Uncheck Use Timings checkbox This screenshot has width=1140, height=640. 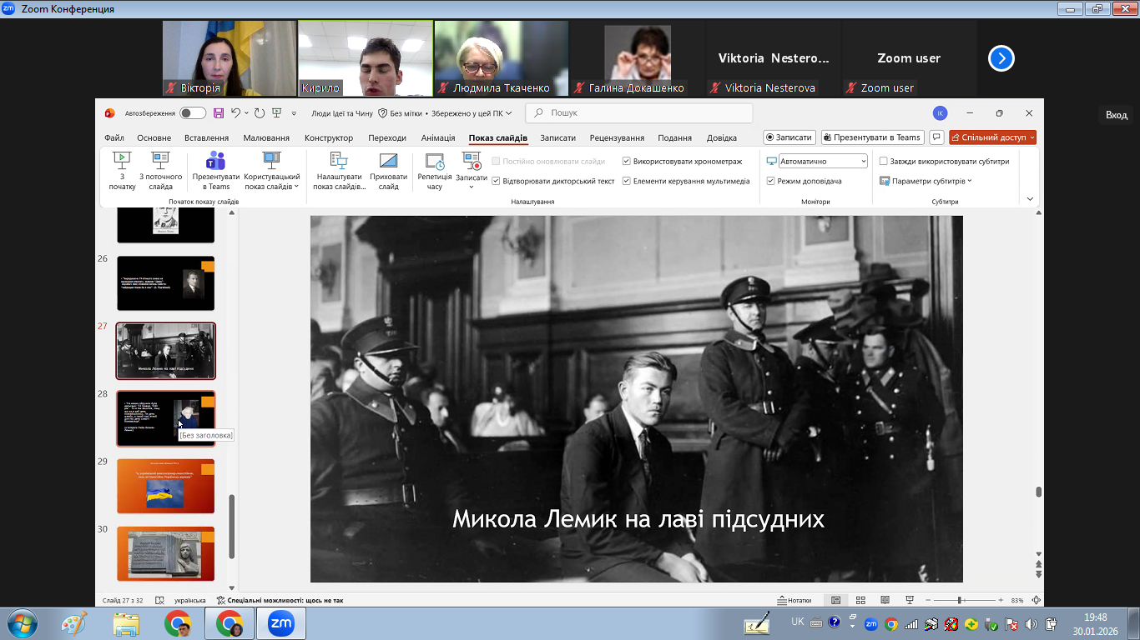coord(627,162)
